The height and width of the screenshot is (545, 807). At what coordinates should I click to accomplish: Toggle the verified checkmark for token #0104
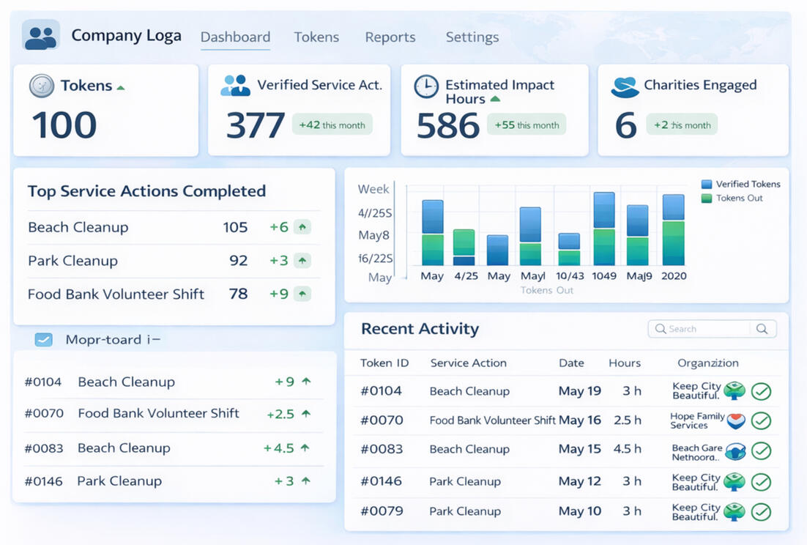pyautogui.click(x=762, y=391)
